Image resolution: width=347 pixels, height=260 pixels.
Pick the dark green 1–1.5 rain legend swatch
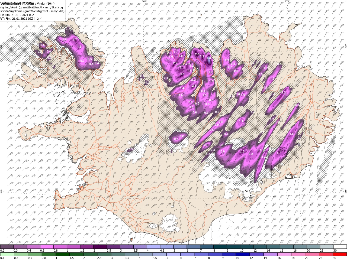point(62,254)
